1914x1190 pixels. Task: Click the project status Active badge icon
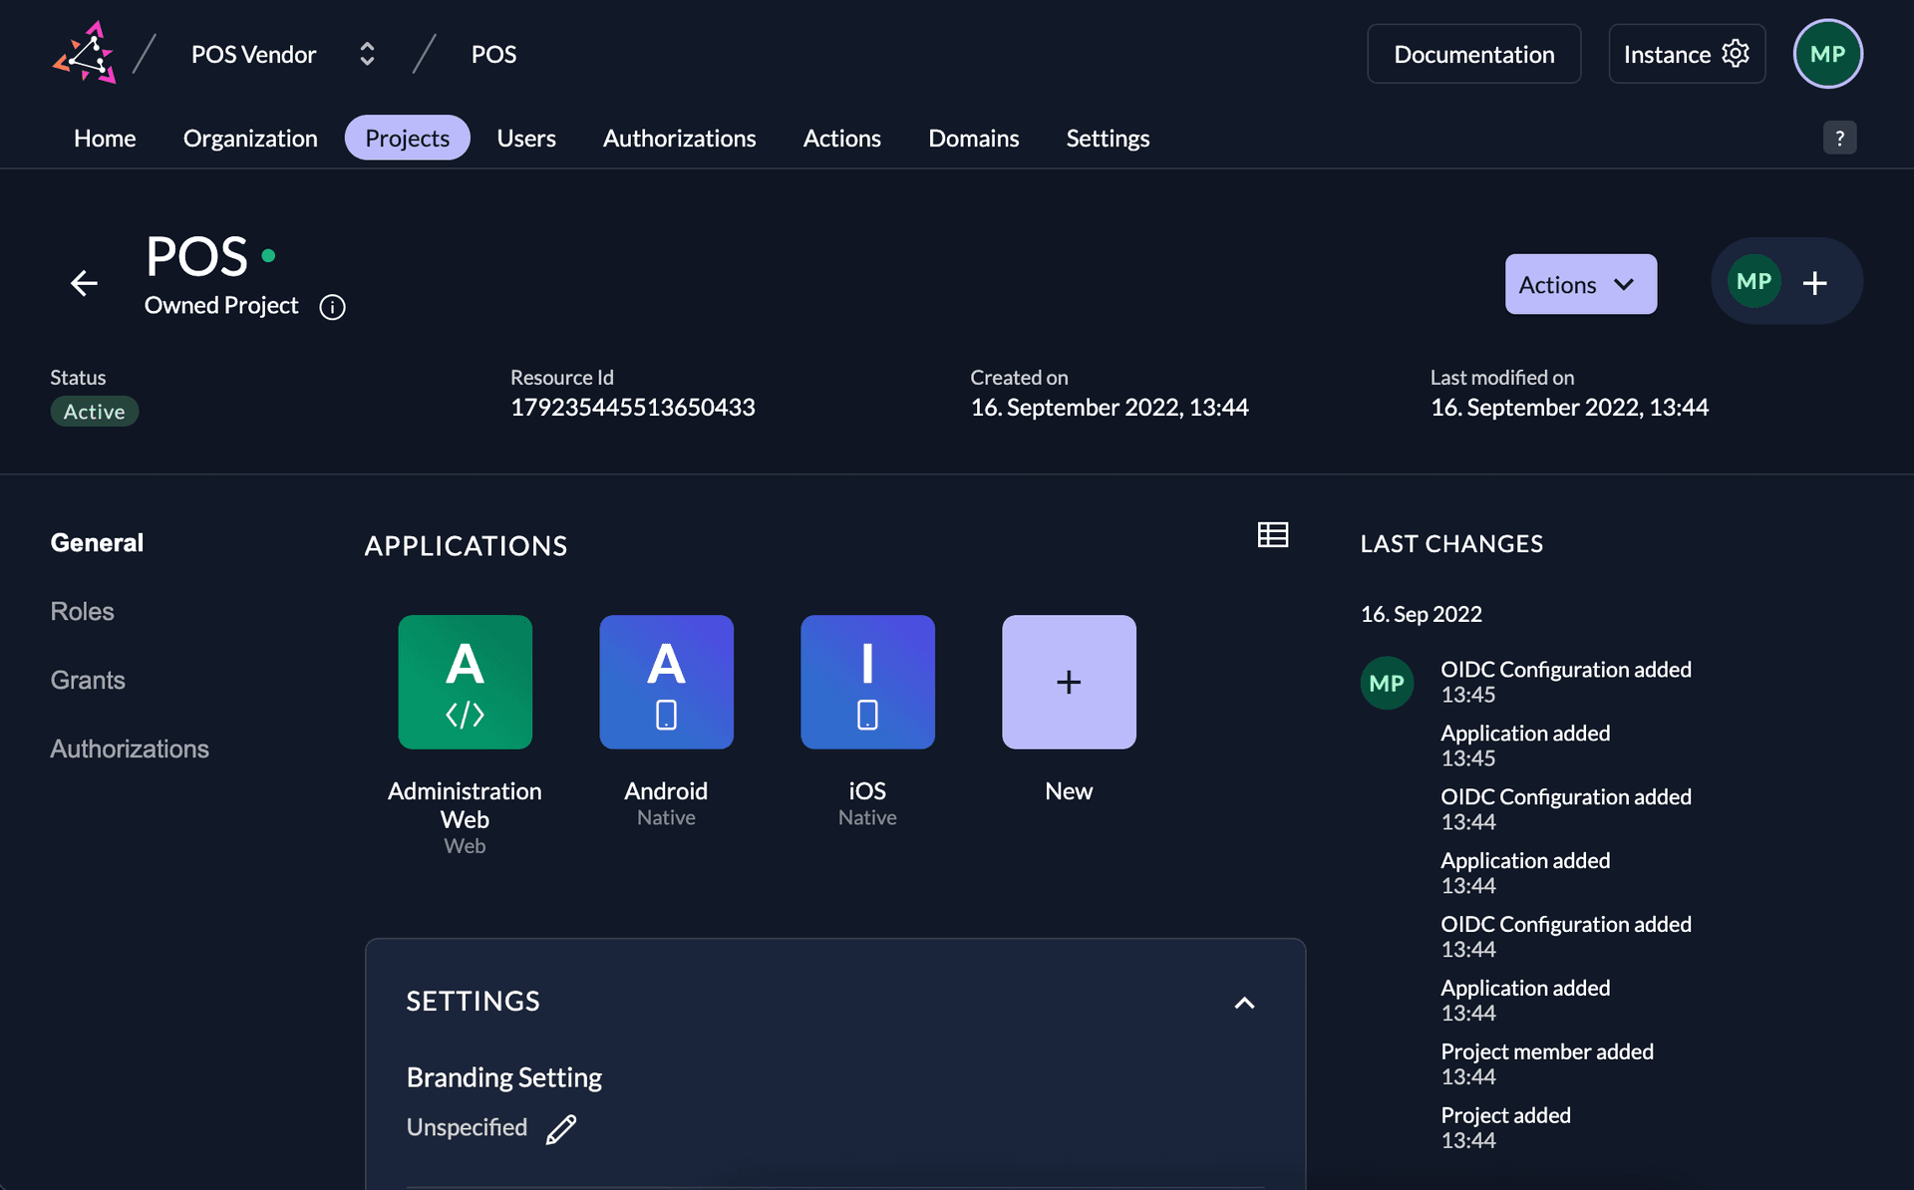(x=95, y=410)
